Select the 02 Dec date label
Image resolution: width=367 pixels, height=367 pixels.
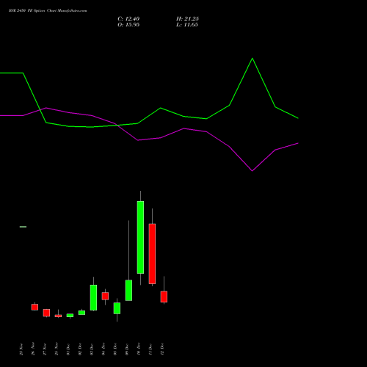tap(80, 349)
